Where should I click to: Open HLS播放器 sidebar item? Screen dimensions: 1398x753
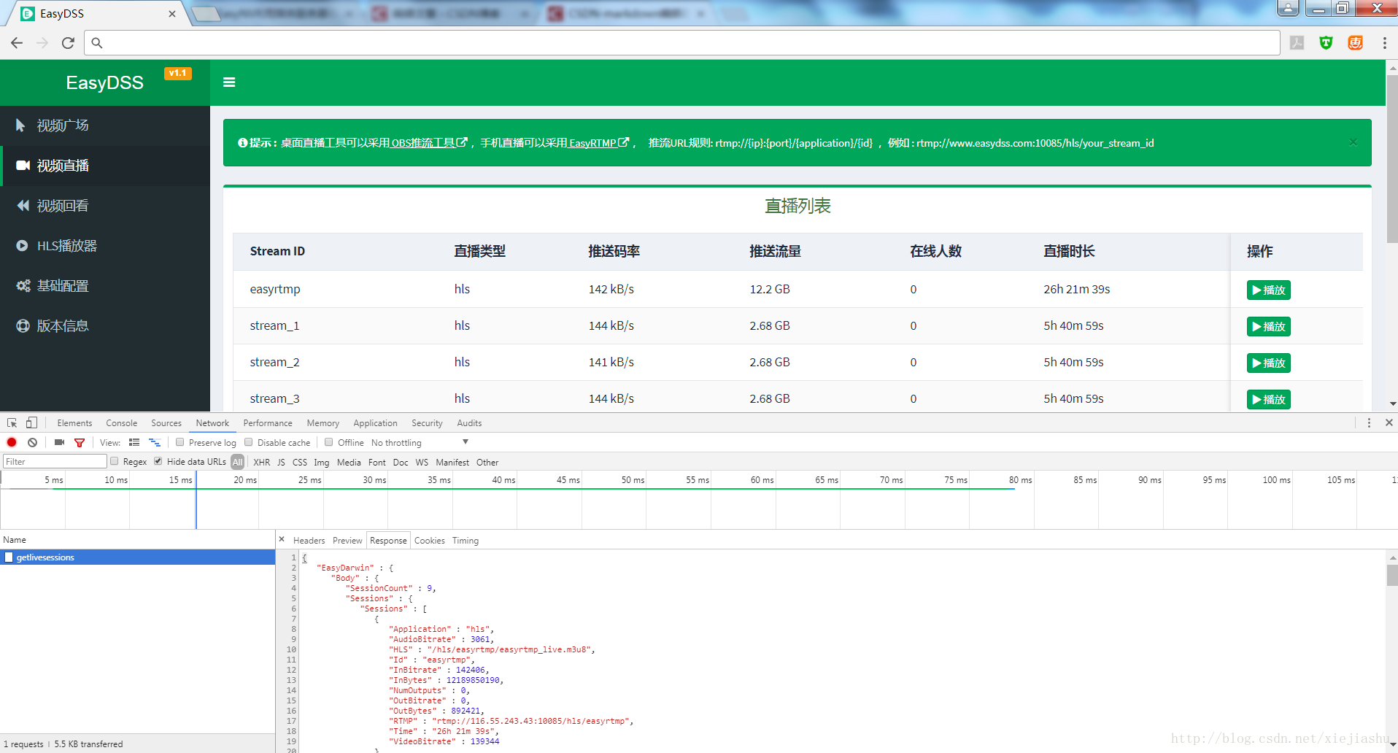tap(105, 246)
